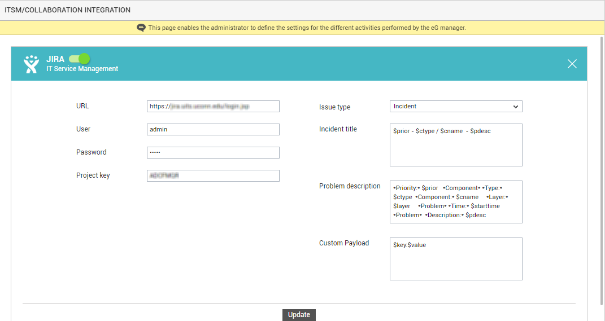Toggle the JIRA integration switch off
This screenshot has width=605, height=321.
80,59
